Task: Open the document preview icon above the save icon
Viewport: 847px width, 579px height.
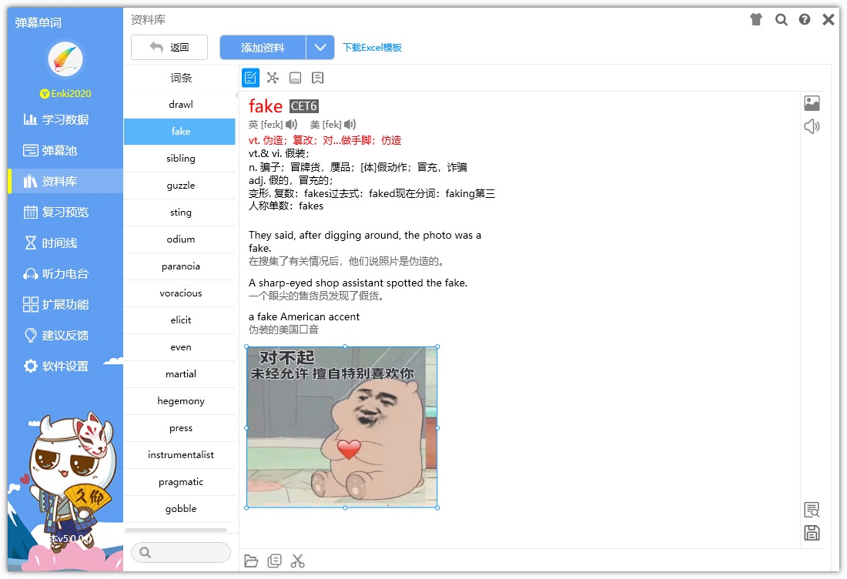Action: tap(812, 509)
